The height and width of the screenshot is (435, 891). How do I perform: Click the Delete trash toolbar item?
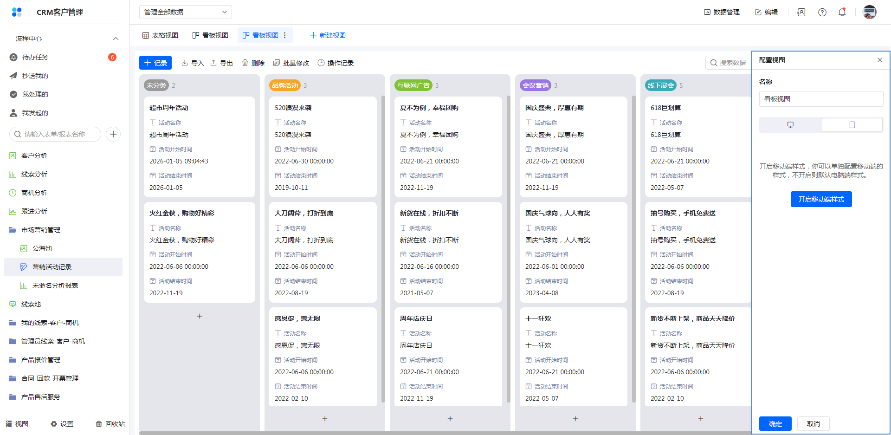(x=253, y=63)
